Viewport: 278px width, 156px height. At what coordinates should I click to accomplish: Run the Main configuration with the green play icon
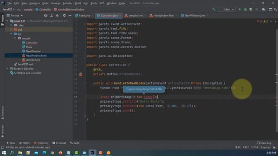pos(240,10)
